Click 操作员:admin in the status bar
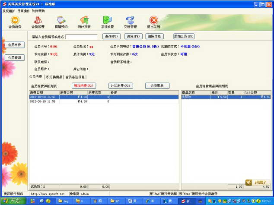This screenshot has width=274, height=205. pyautogui.click(x=80, y=194)
